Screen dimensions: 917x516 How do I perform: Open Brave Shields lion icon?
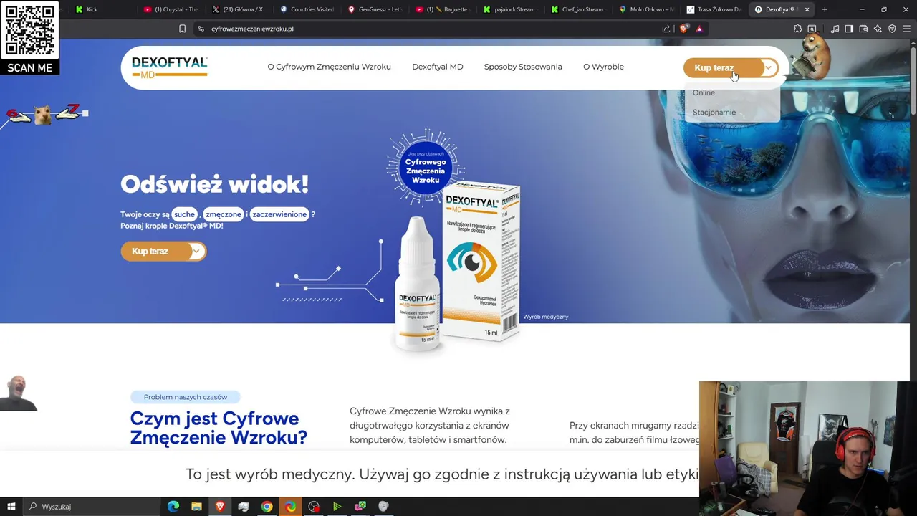click(683, 29)
